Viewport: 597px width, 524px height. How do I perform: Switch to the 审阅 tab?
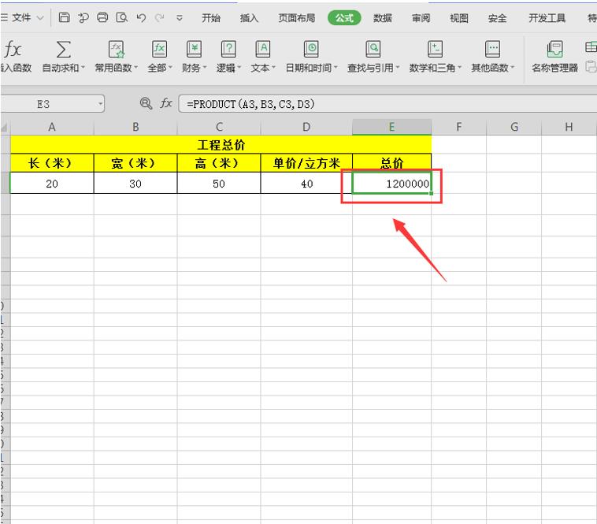[421, 18]
